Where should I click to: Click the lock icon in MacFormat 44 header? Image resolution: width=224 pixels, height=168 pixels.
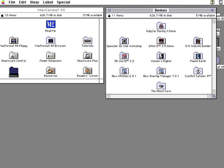(x=2, y=15)
